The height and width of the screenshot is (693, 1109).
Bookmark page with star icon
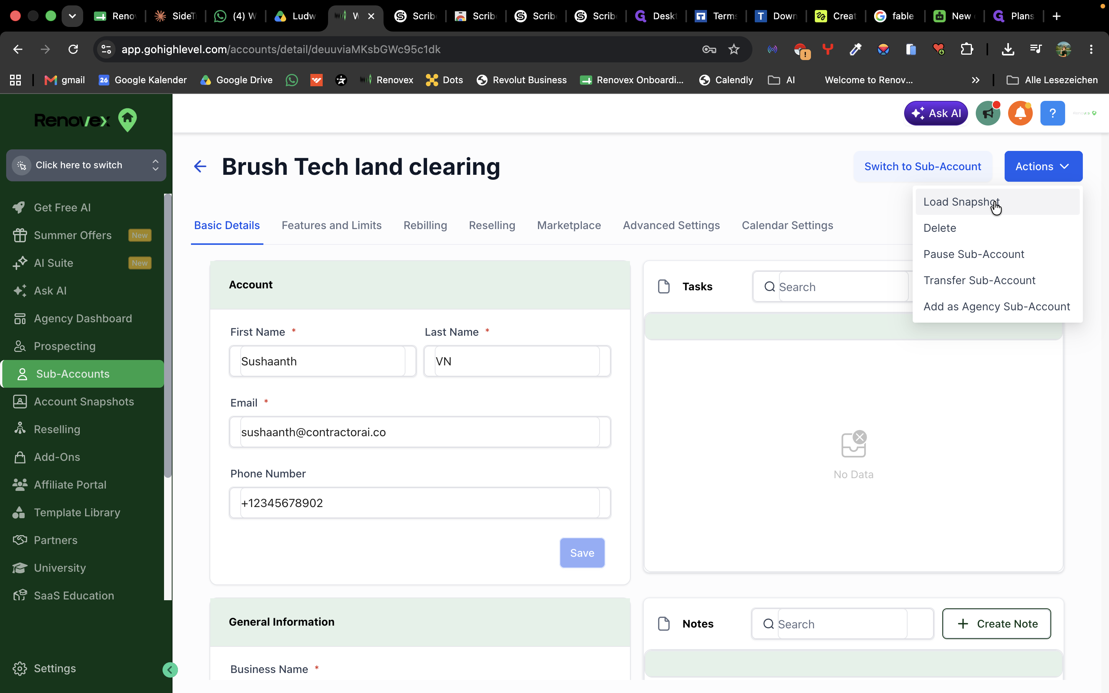click(734, 49)
